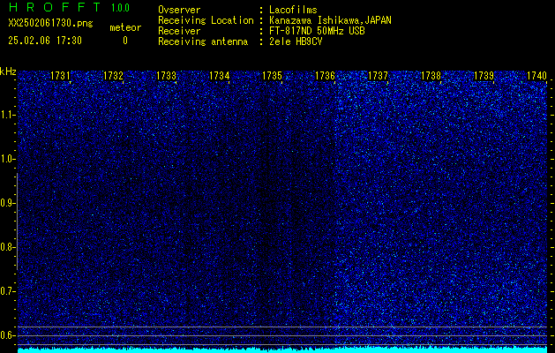Click the 1733 time marker
The image size is (555, 353).
click(167, 76)
